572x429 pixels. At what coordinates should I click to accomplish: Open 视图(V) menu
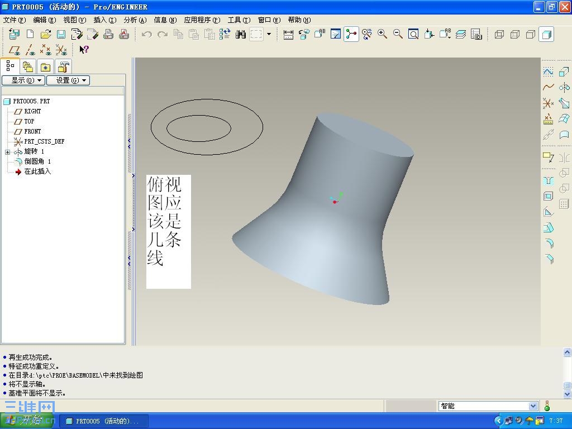pyautogui.click(x=75, y=20)
